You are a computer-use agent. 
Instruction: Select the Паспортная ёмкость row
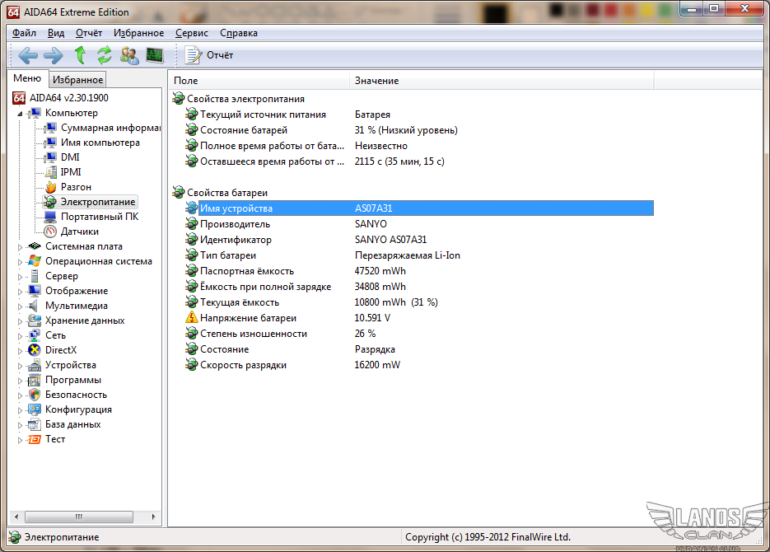419,271
